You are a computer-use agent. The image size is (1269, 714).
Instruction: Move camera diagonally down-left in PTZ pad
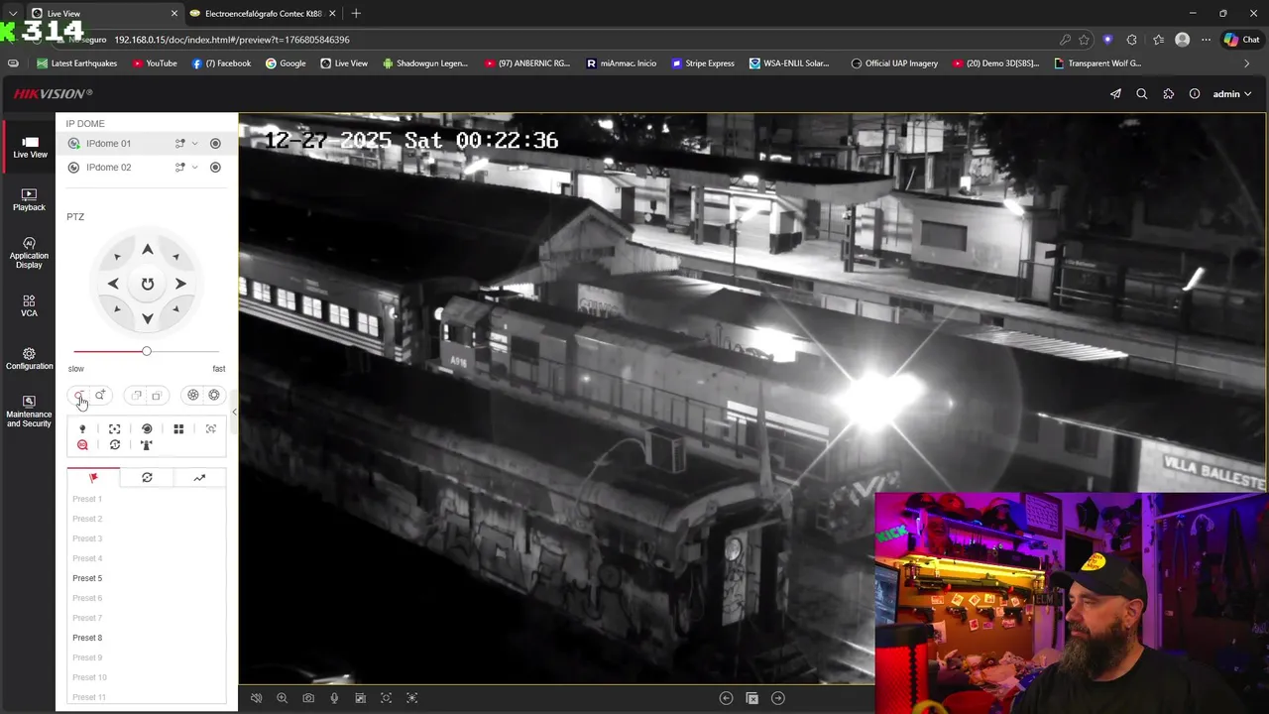click(117, 308)
